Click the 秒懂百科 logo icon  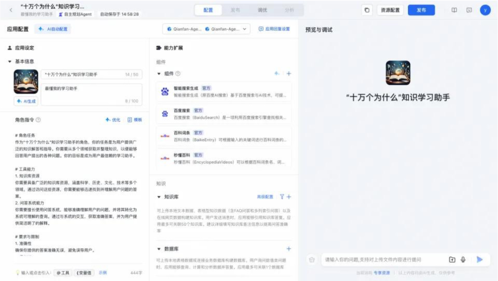[x=165, y=158]
